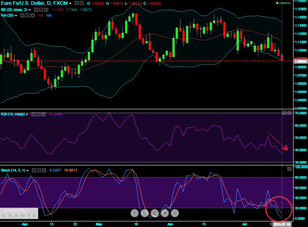Screen dimensions: 308x227
Task: Click the 80.0000 Stoch axis label
Action: (301, 177)
